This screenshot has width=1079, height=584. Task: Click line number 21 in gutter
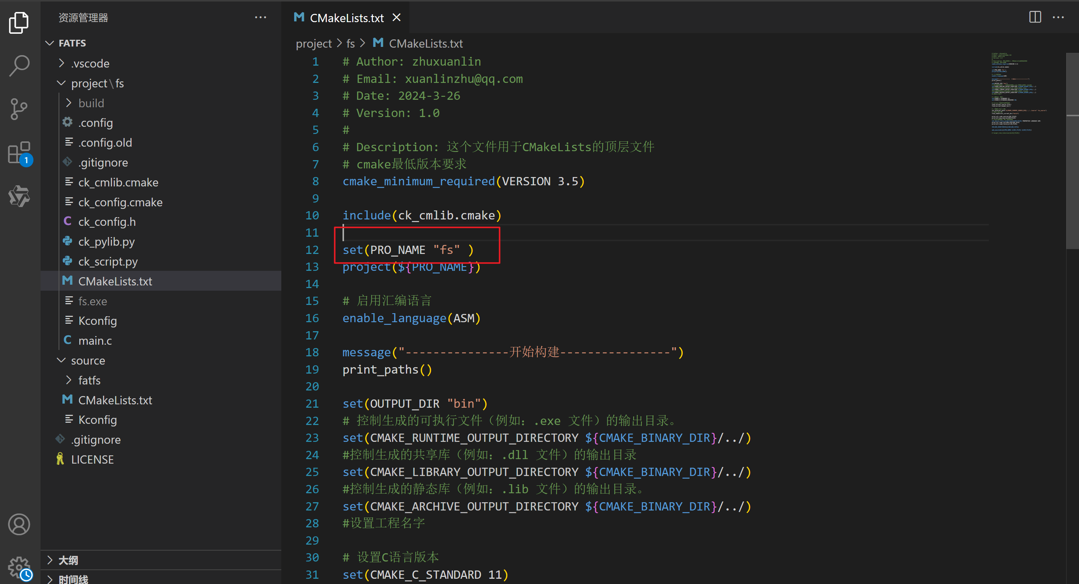[312, 404]
